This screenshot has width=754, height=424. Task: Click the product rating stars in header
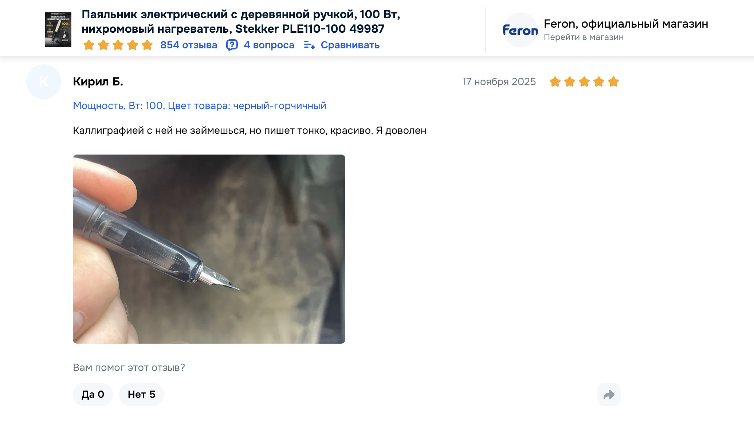(x=118, y=45)
